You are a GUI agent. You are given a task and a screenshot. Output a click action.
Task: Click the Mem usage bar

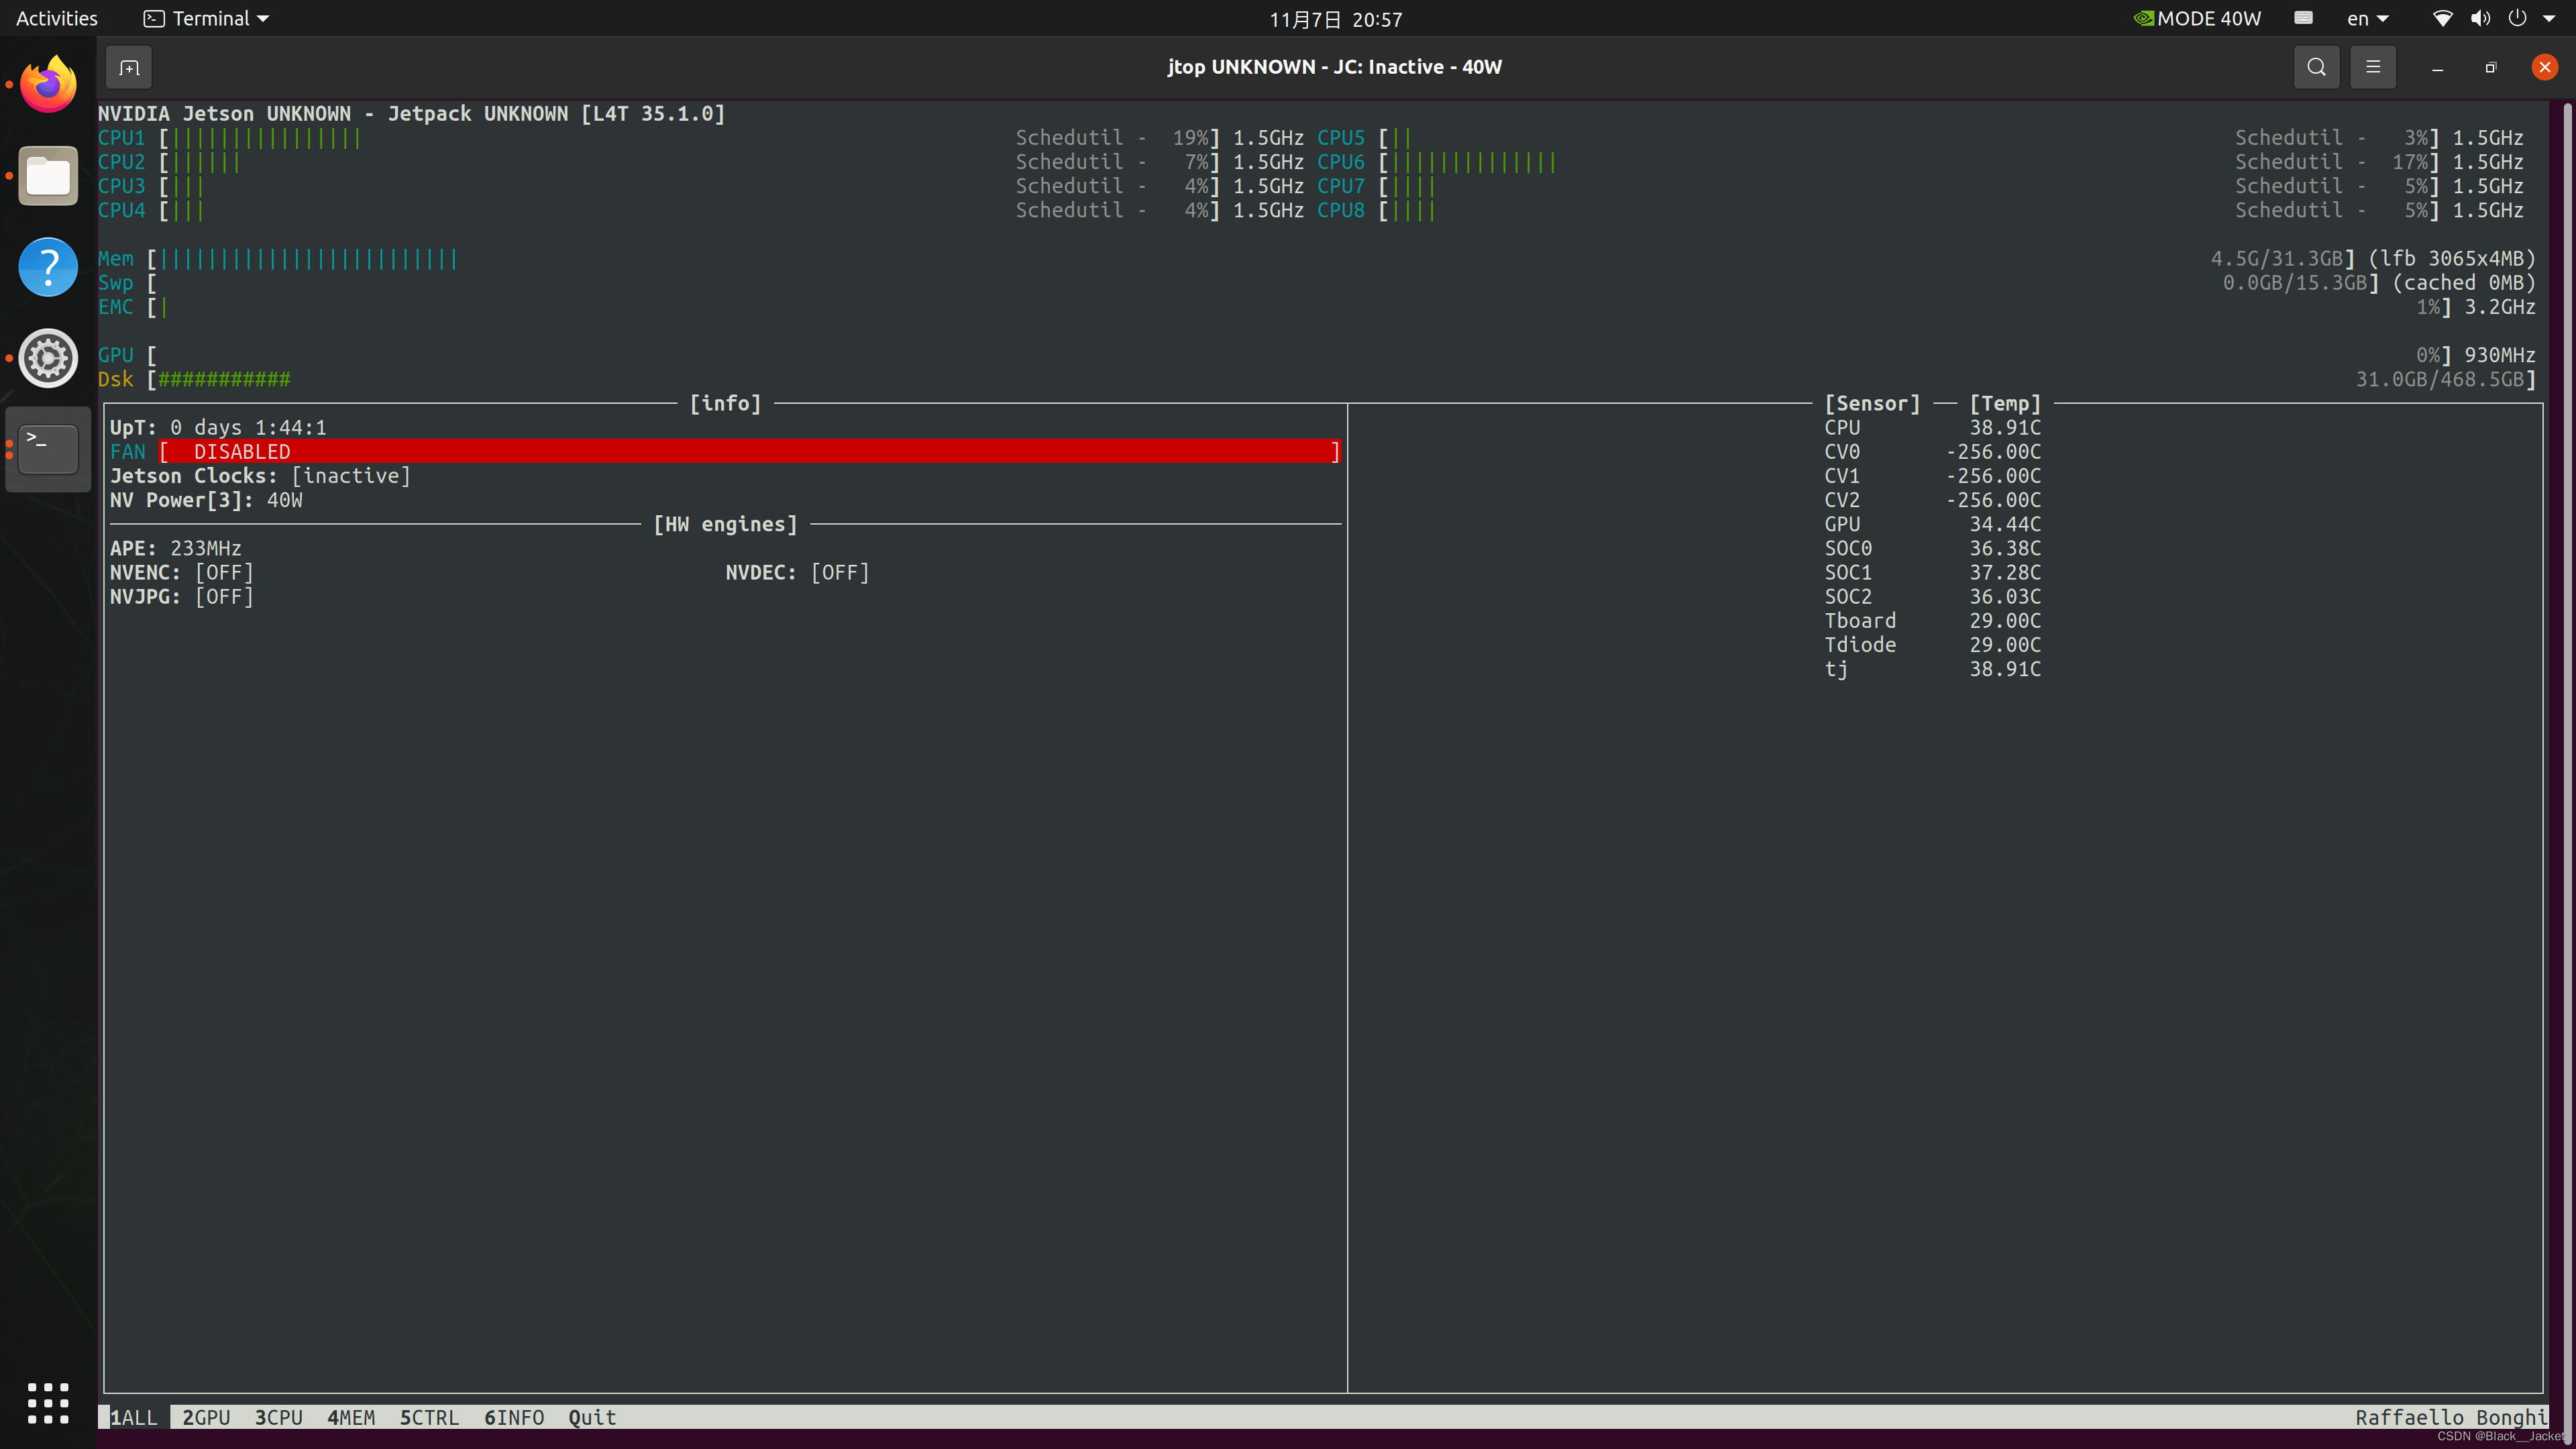300,258
